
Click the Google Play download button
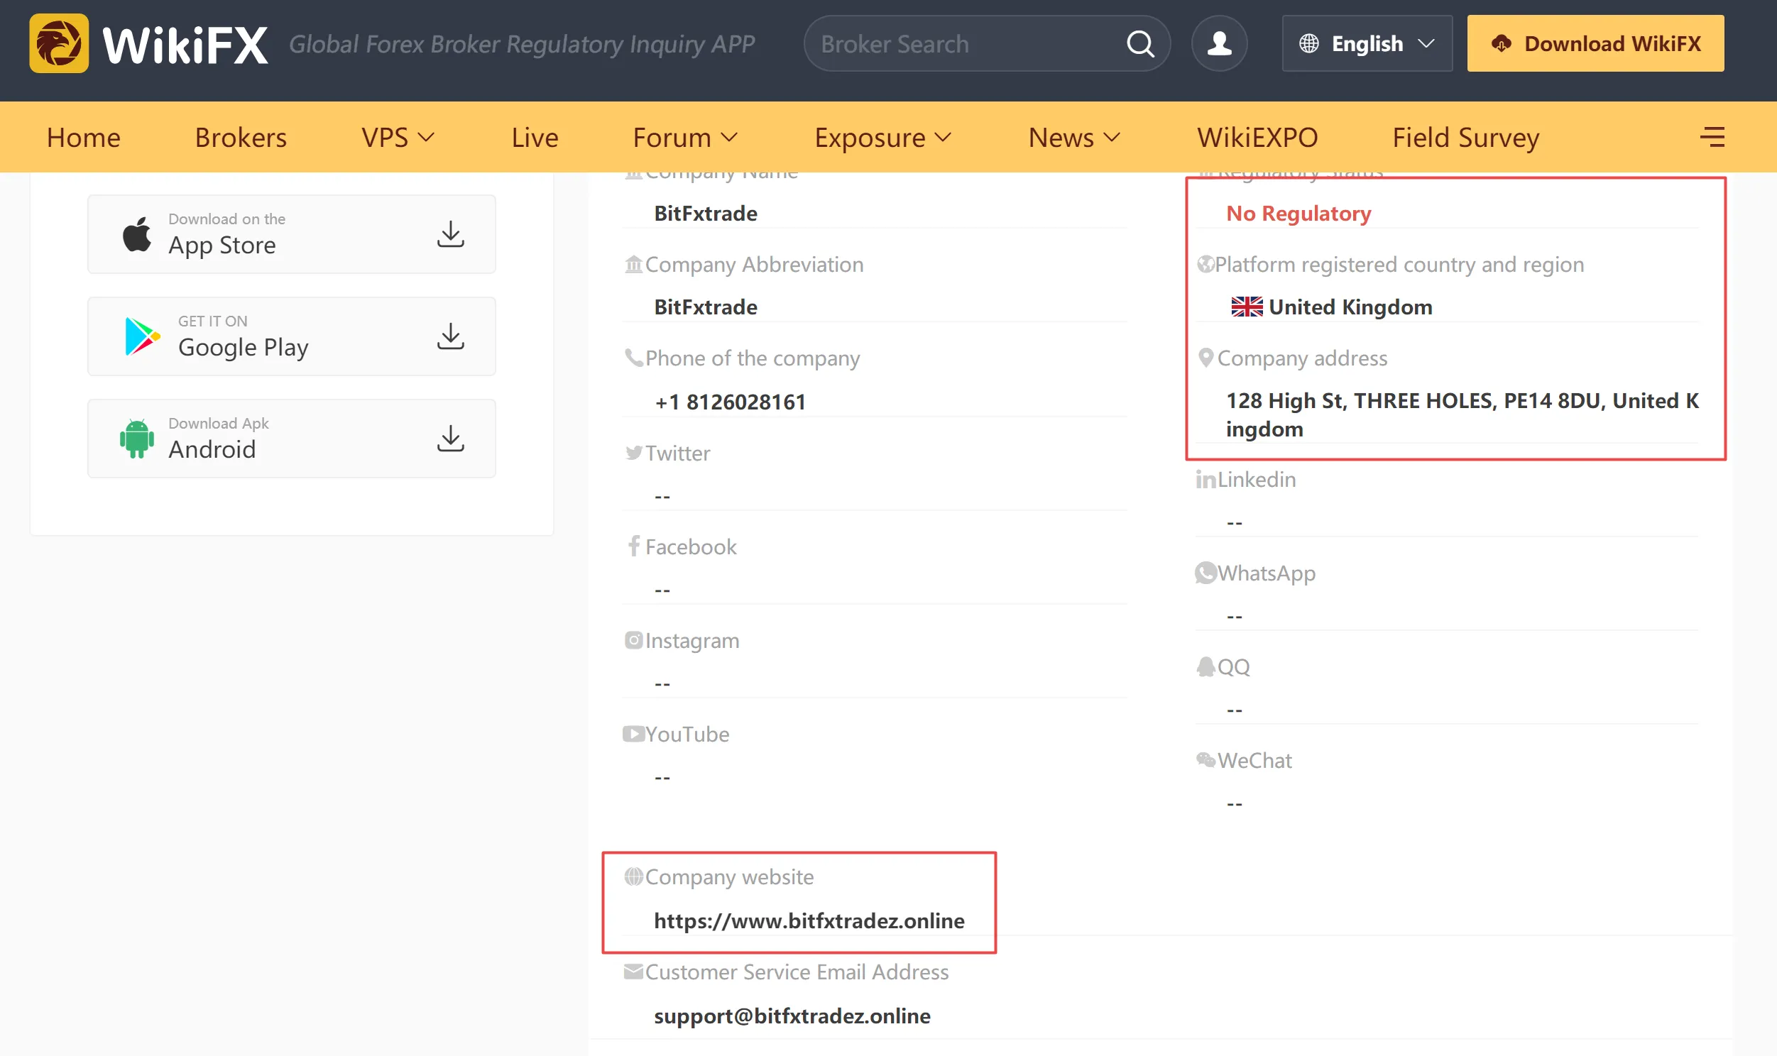(x=291, y=336)
